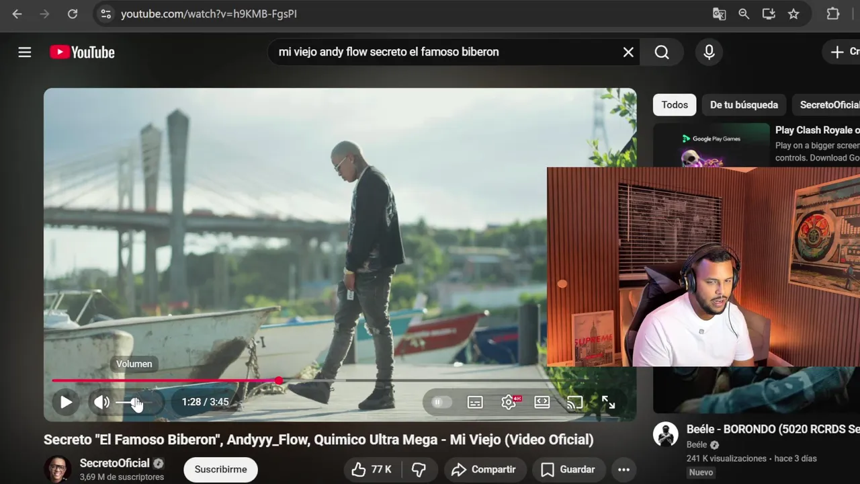Click 241 K visualizaciones text
This screenshot has height=484, width=860.
(726, 458)
